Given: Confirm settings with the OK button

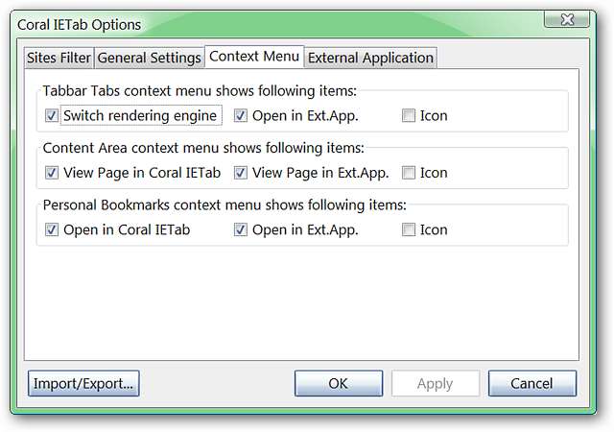Looking at the screenshot, I should pos(338,383).
